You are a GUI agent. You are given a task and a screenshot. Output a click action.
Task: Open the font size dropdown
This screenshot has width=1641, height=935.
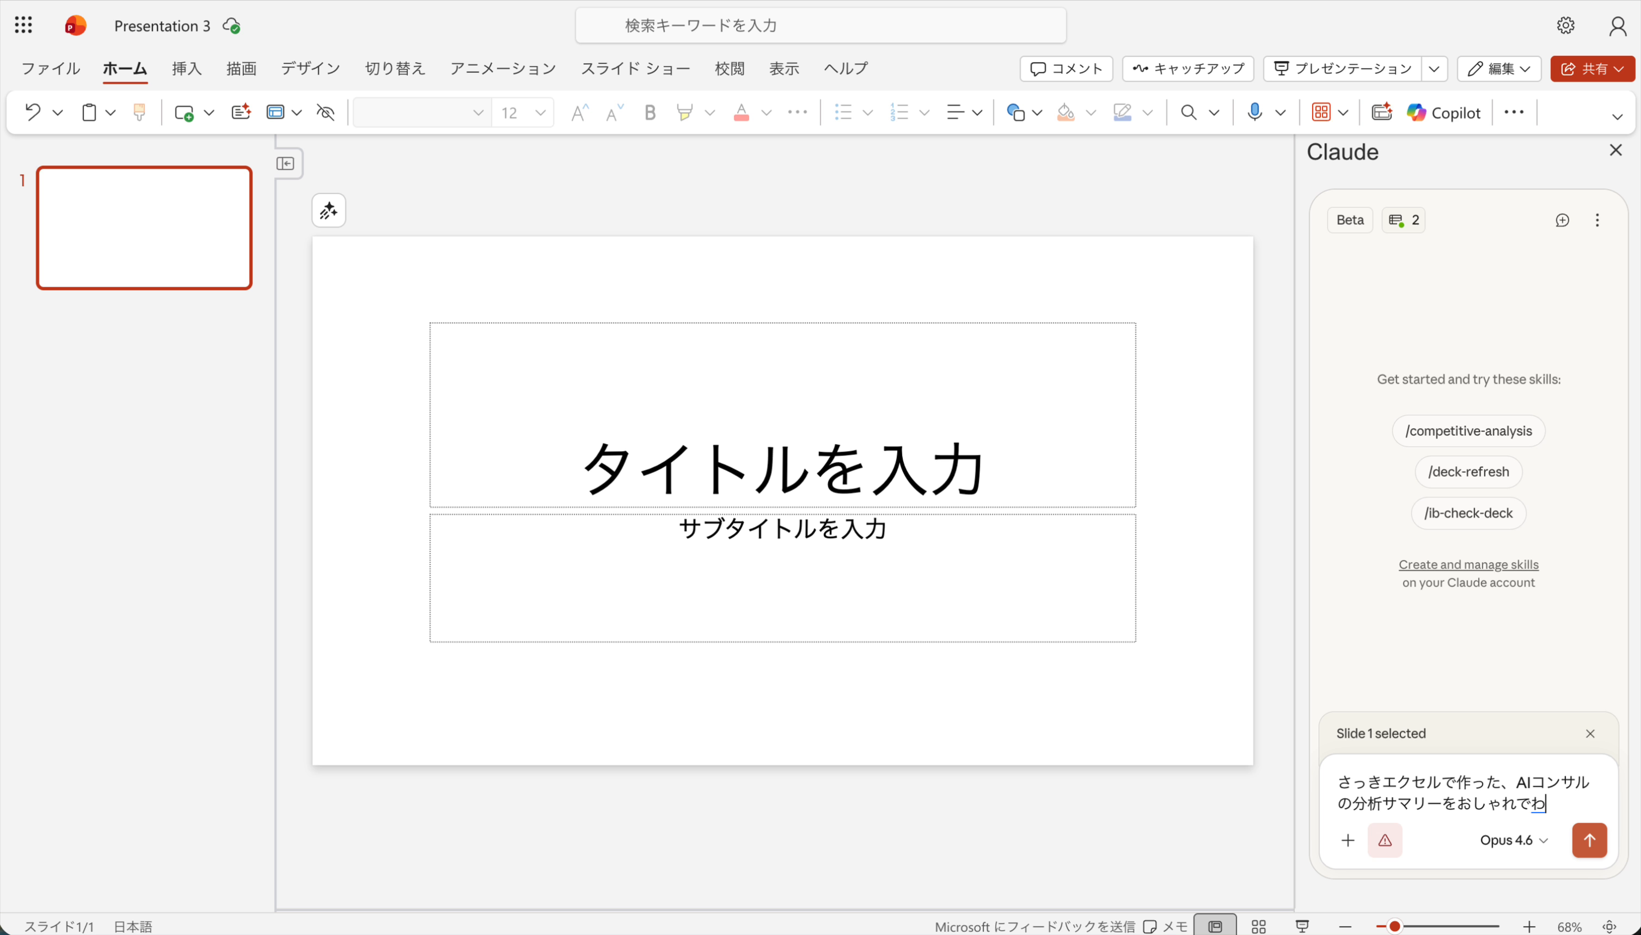tap(541, 112)
